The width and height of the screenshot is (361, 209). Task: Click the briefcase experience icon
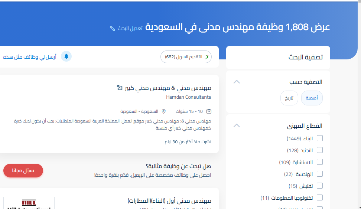pos(209,111)
